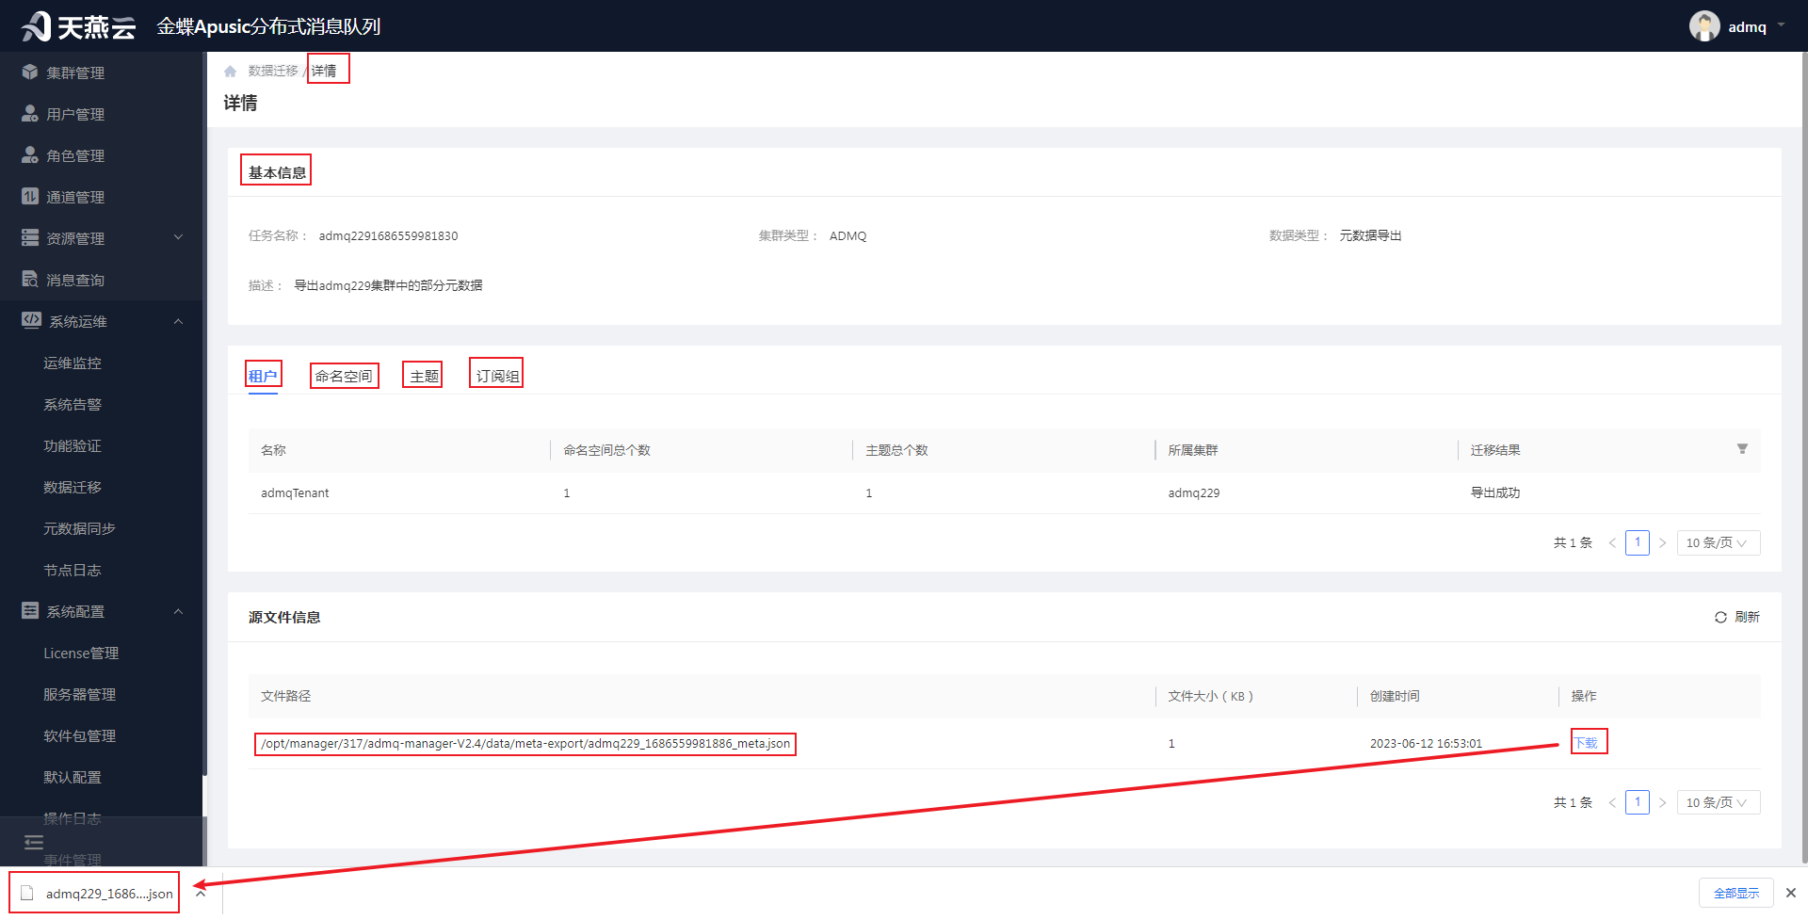1808x920 pixels.
Task: Click the page vertical scrollbar
Action: point(1803,459)
